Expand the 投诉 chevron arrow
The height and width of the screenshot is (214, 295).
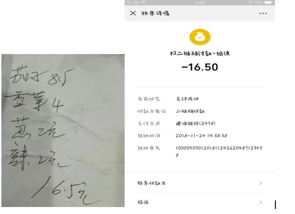coord(261,202)
